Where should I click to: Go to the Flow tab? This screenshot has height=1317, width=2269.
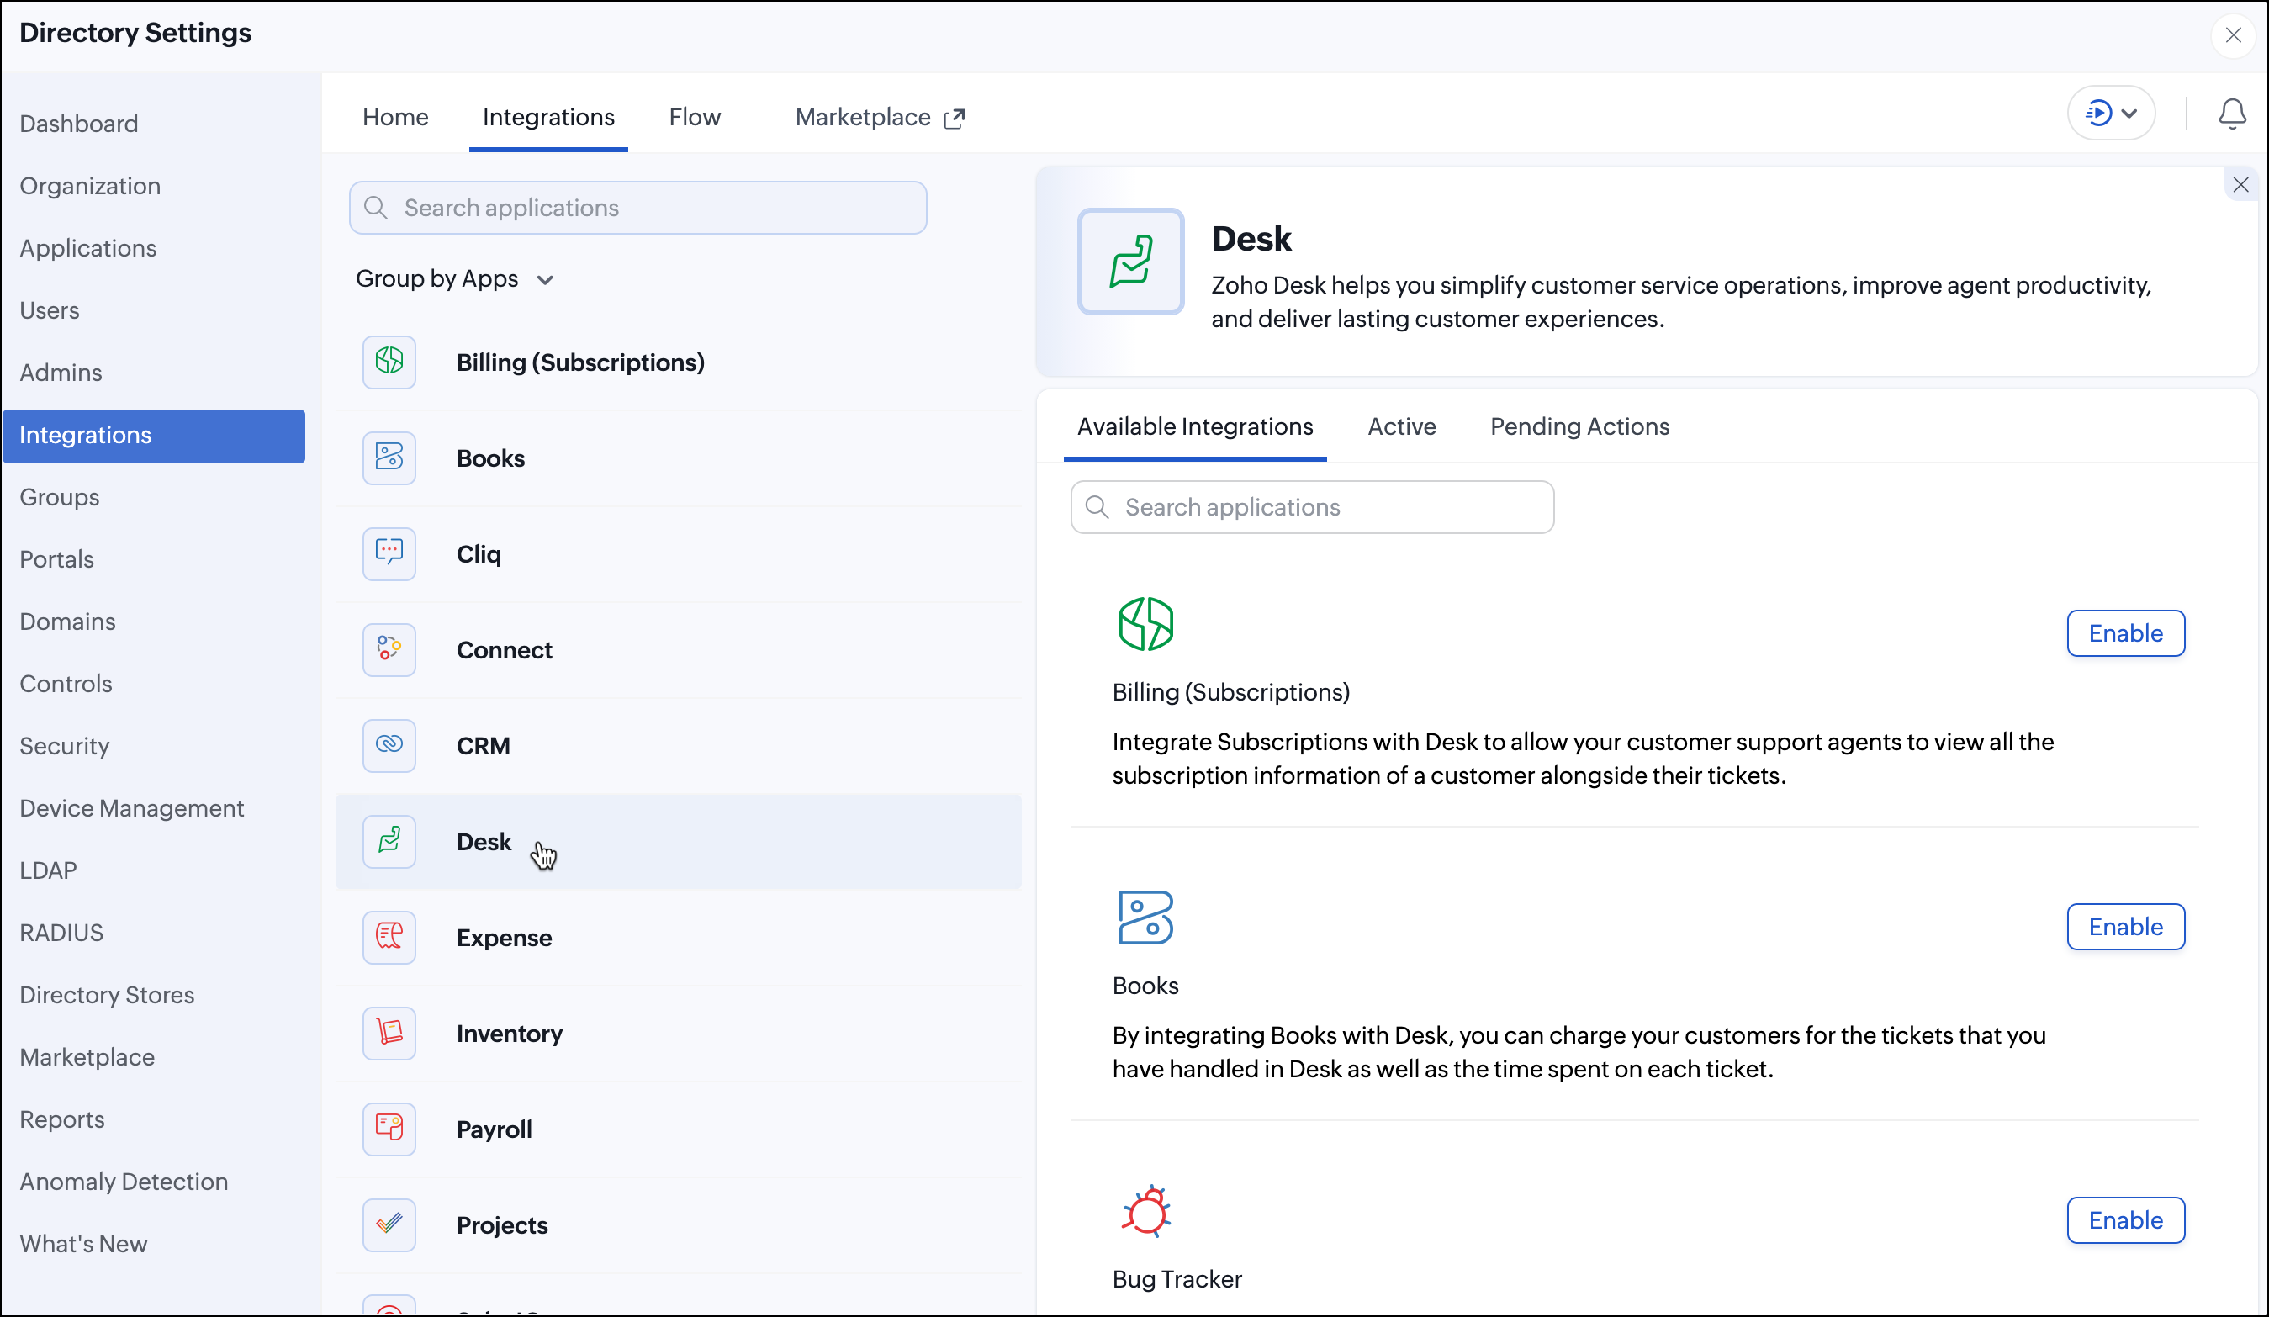(x=694, y=117)
